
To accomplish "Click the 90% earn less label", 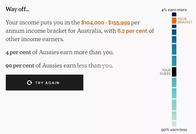I will click(174, 130).
